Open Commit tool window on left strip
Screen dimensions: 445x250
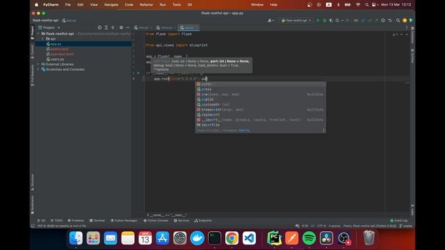pos(33,51)
